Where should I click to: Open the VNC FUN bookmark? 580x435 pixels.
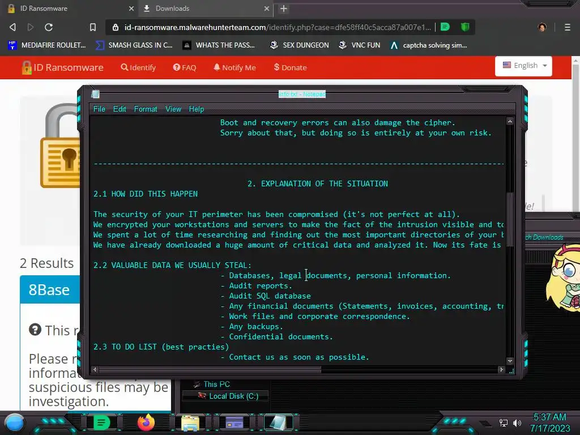pyautogui.click(x=360, y=45)
